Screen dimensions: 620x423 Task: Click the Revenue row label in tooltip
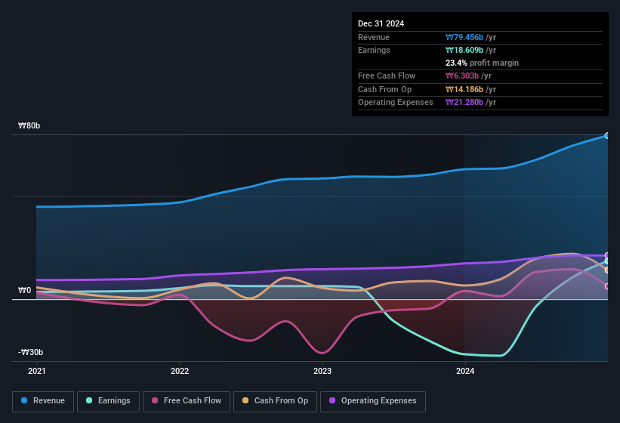374,37
